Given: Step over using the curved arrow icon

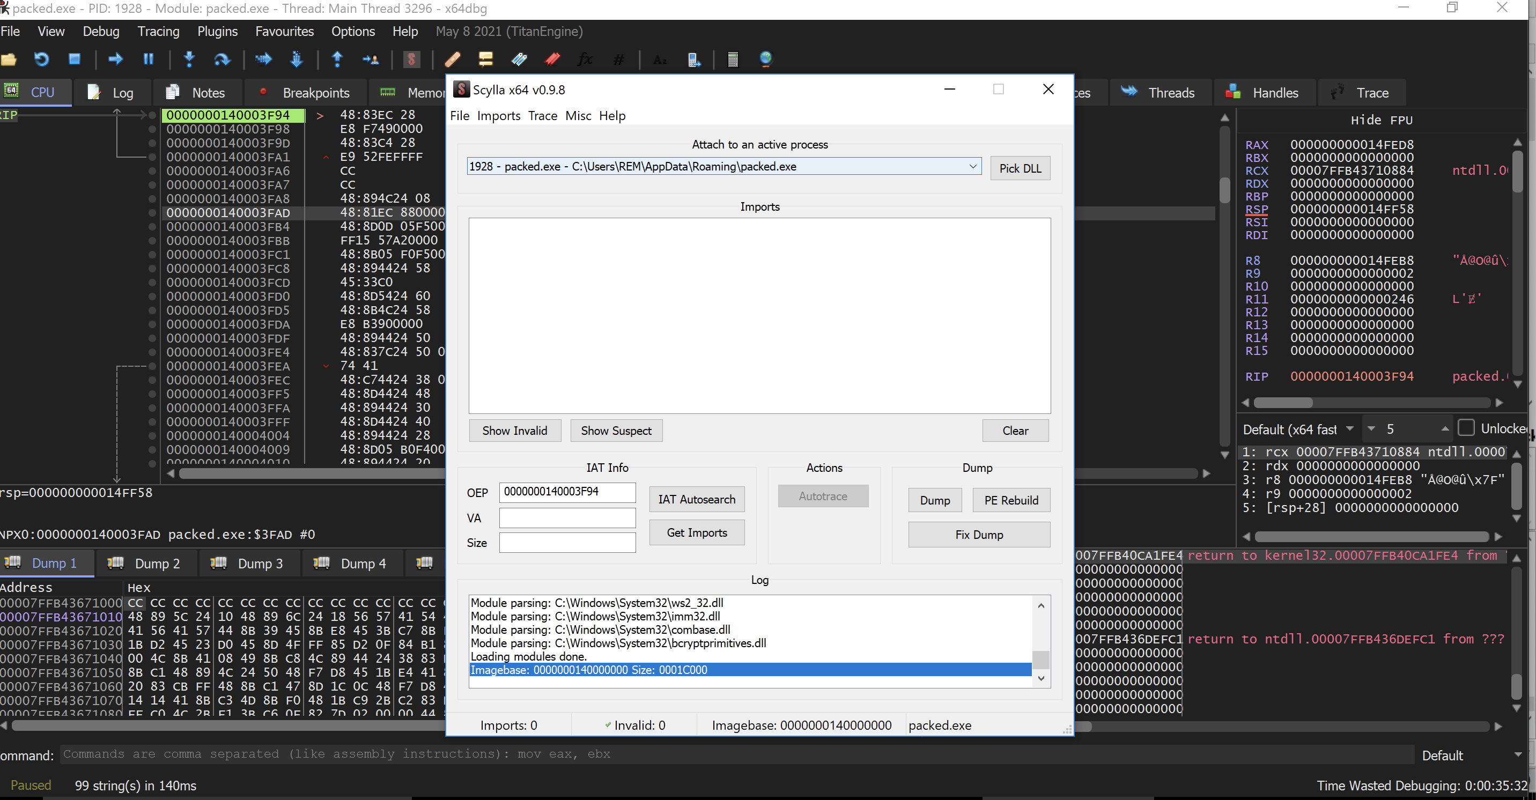Looking at the screenshot, I should [222, 59].
